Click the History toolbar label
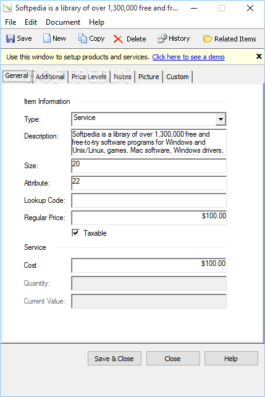The width and height of the screenshot is (265, 397). pyautogui.click(x=179, y=38)
